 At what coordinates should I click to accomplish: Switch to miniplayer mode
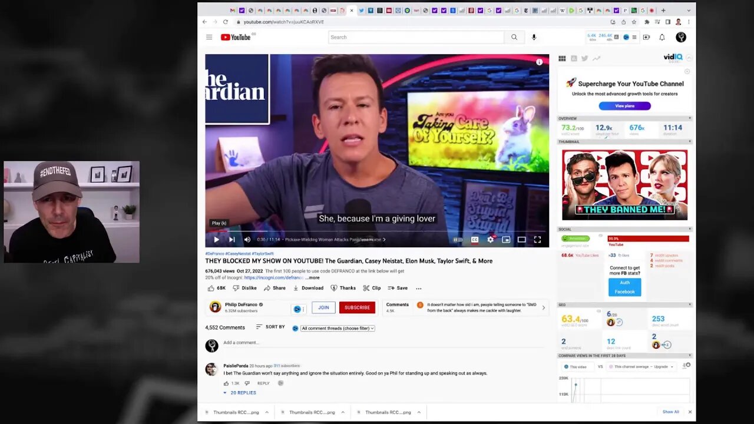click(506, 240)
